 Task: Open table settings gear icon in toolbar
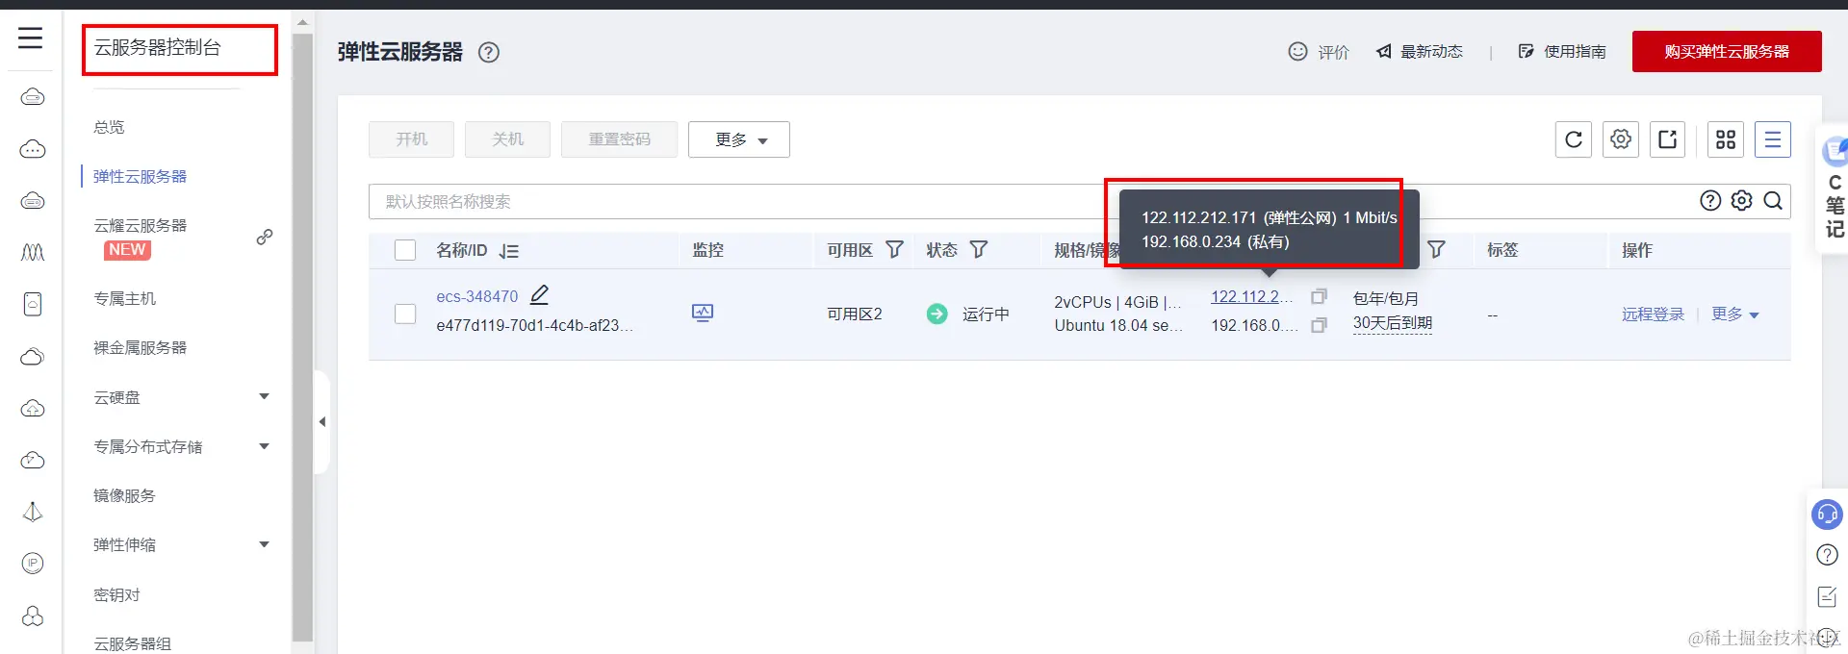point(1621,139)
